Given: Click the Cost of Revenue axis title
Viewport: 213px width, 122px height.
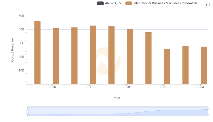Looking at the screenshot, I should [x=12, y=50].
